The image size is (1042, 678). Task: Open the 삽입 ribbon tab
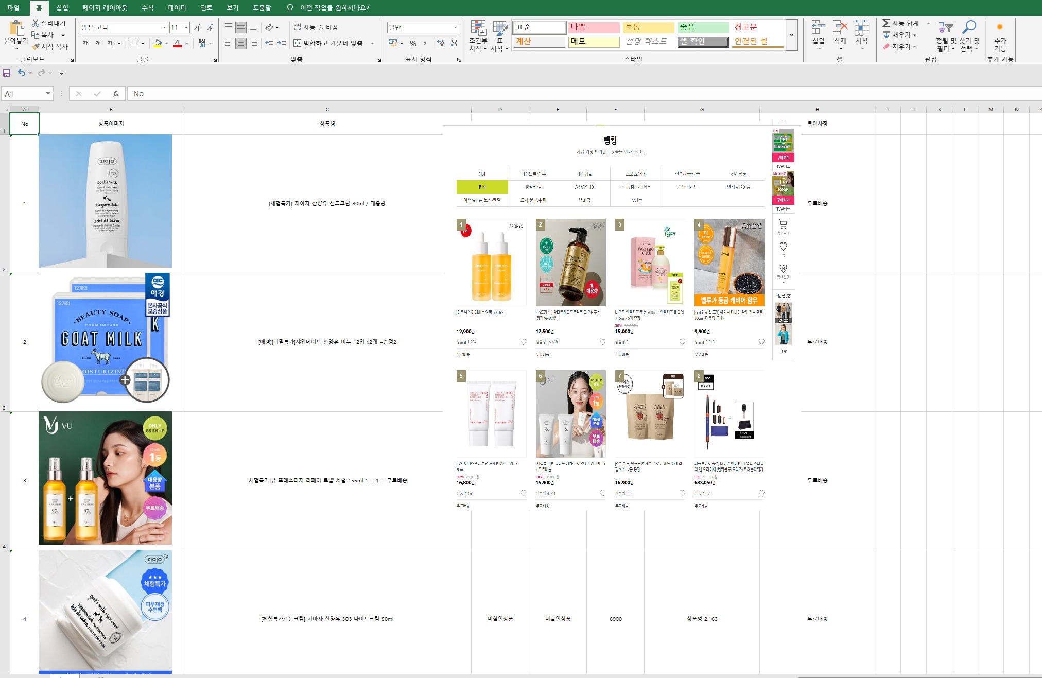tap(62, 8)
